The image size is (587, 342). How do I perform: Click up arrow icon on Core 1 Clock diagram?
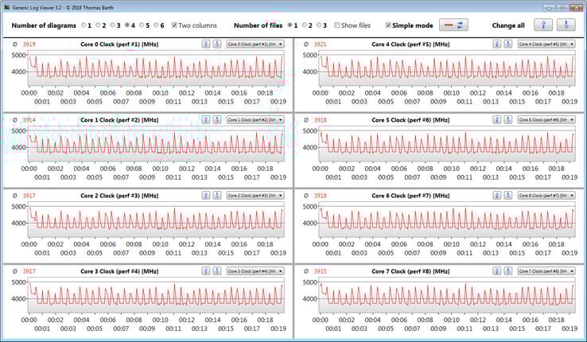coord(206,120)
